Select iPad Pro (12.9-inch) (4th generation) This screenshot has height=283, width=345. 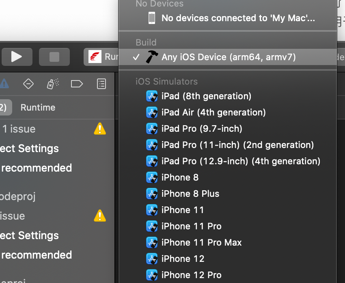click(x=241, y=161)
